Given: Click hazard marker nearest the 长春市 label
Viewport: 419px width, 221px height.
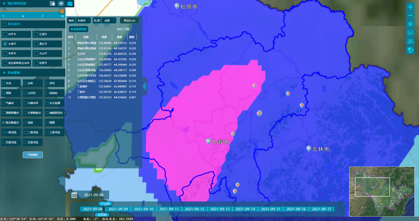Looking at the screenshot, I should pos(233,134).
